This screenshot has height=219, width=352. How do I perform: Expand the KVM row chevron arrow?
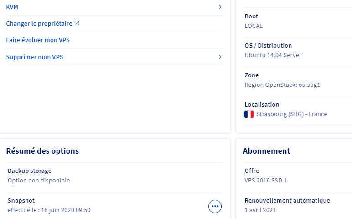(x=220, y=7)
